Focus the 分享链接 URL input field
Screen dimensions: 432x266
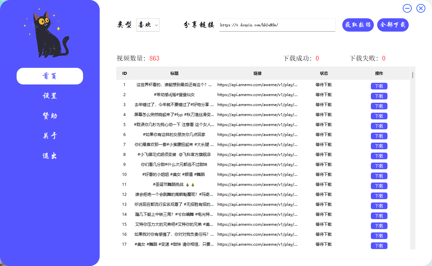click(x=277, y=25)
